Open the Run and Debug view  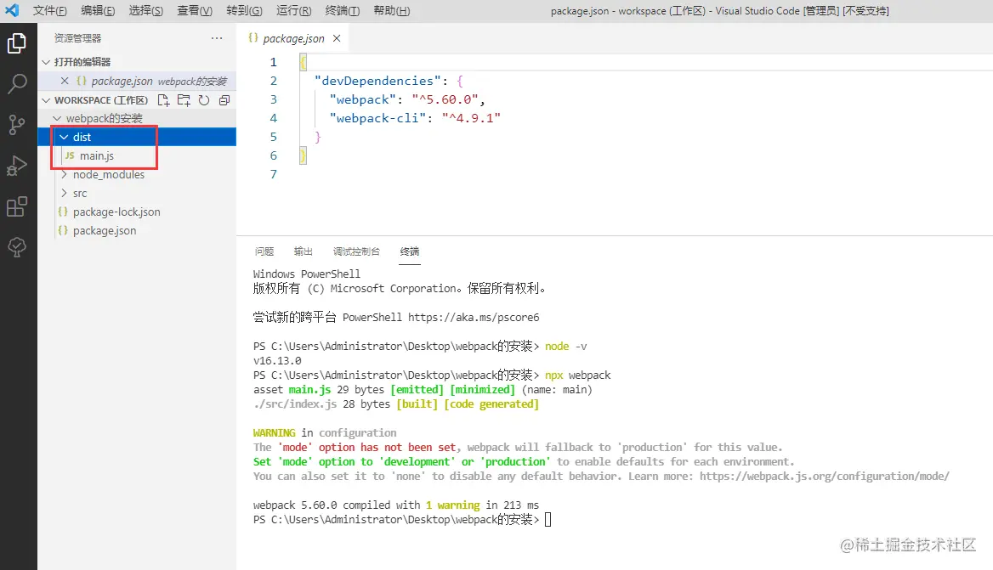coord(17,166)
